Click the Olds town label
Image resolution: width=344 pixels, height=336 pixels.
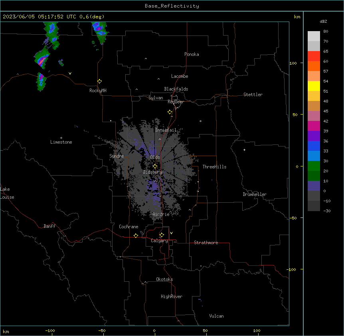coord(155,157)
